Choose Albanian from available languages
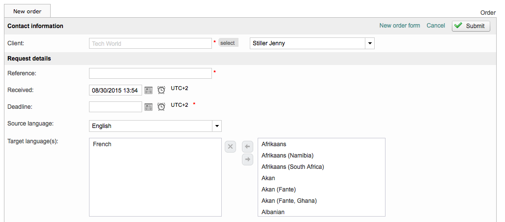The height and width of the screenshot is (222, 505). point(273,212)
